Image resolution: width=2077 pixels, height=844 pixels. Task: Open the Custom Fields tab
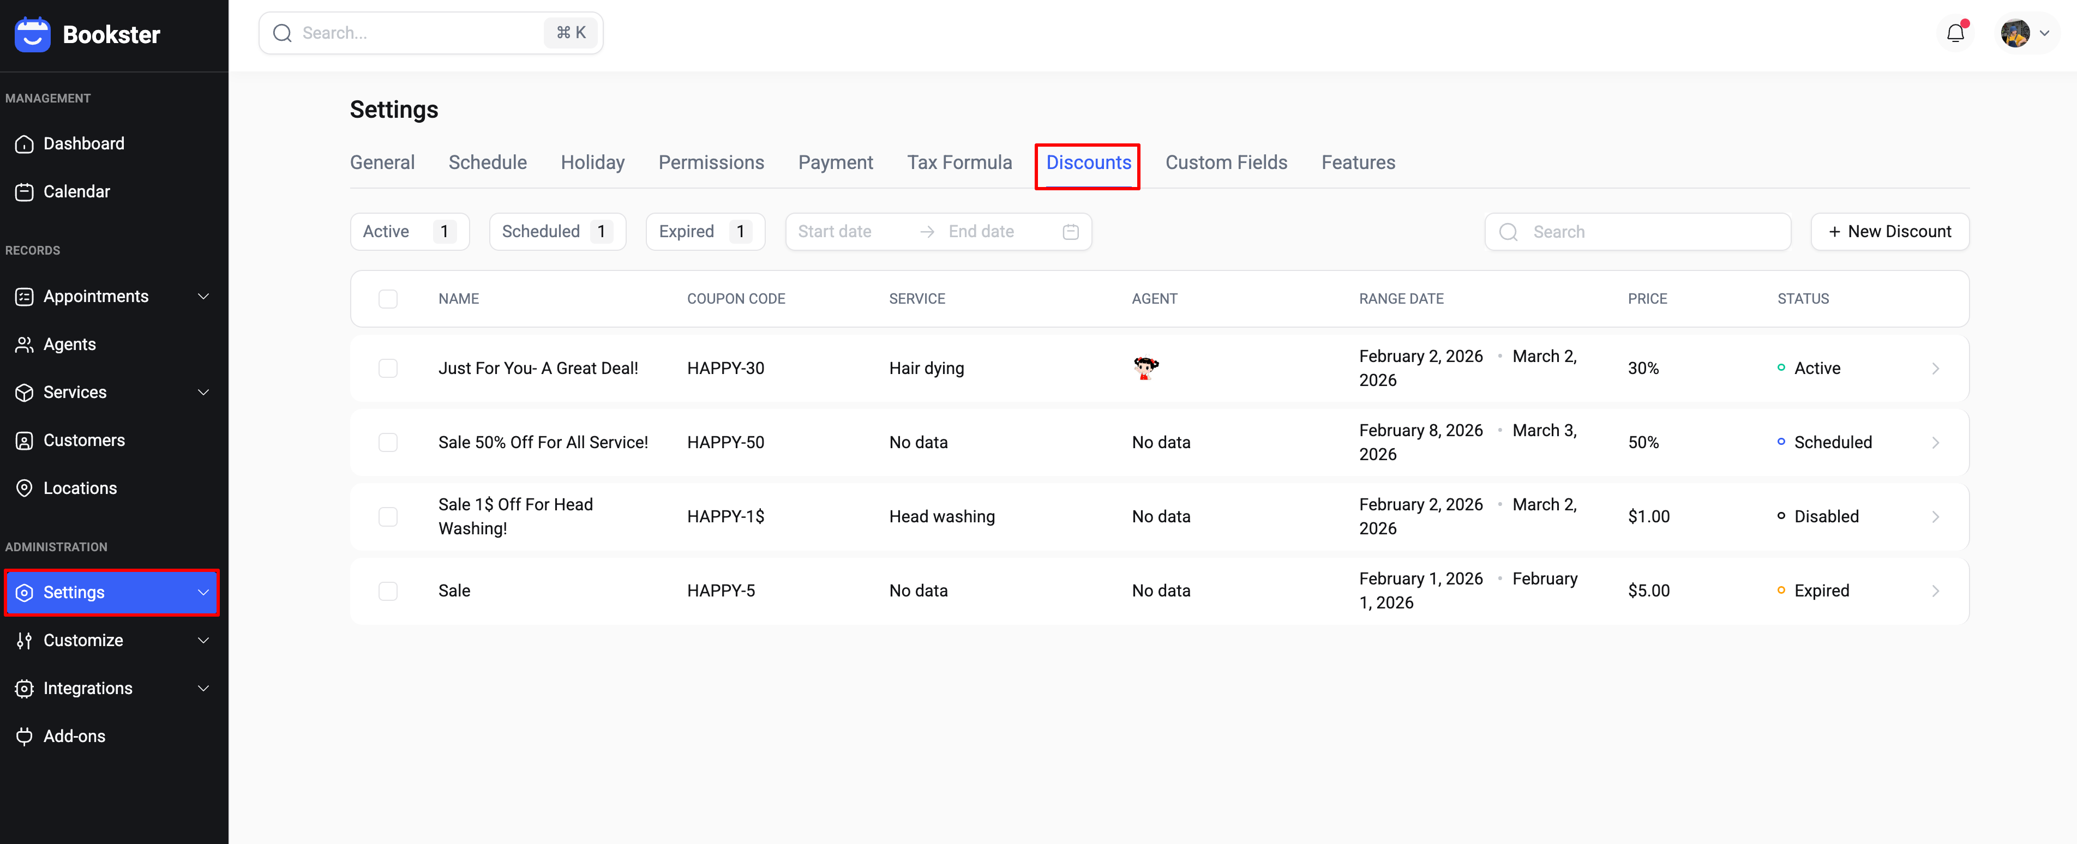[x=1226, y=163]
